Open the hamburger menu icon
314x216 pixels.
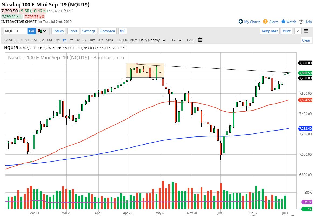pyautogui.click(x=306, y=31)
